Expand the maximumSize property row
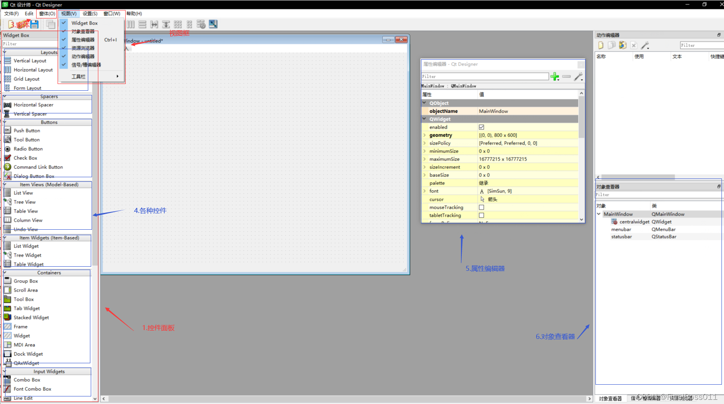The height and width of the screenshot is (404, 724). pos(425,159)
